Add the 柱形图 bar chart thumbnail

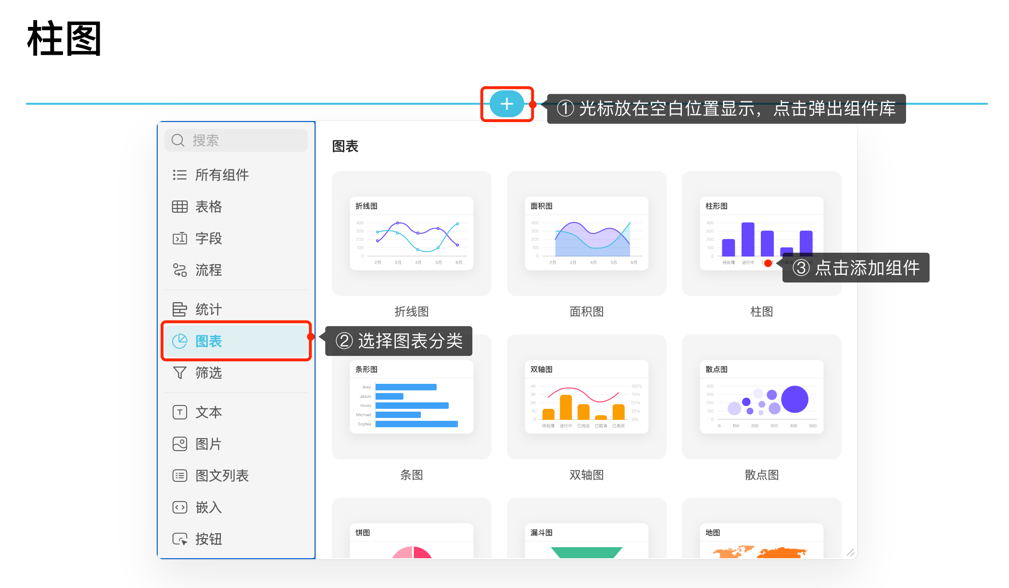762,233
